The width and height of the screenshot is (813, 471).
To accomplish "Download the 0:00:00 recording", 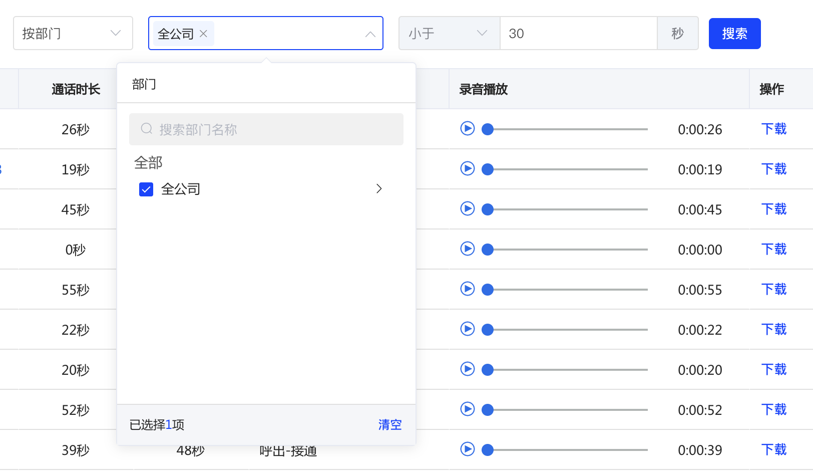I will pyautogui.click(x=773, y=250).
